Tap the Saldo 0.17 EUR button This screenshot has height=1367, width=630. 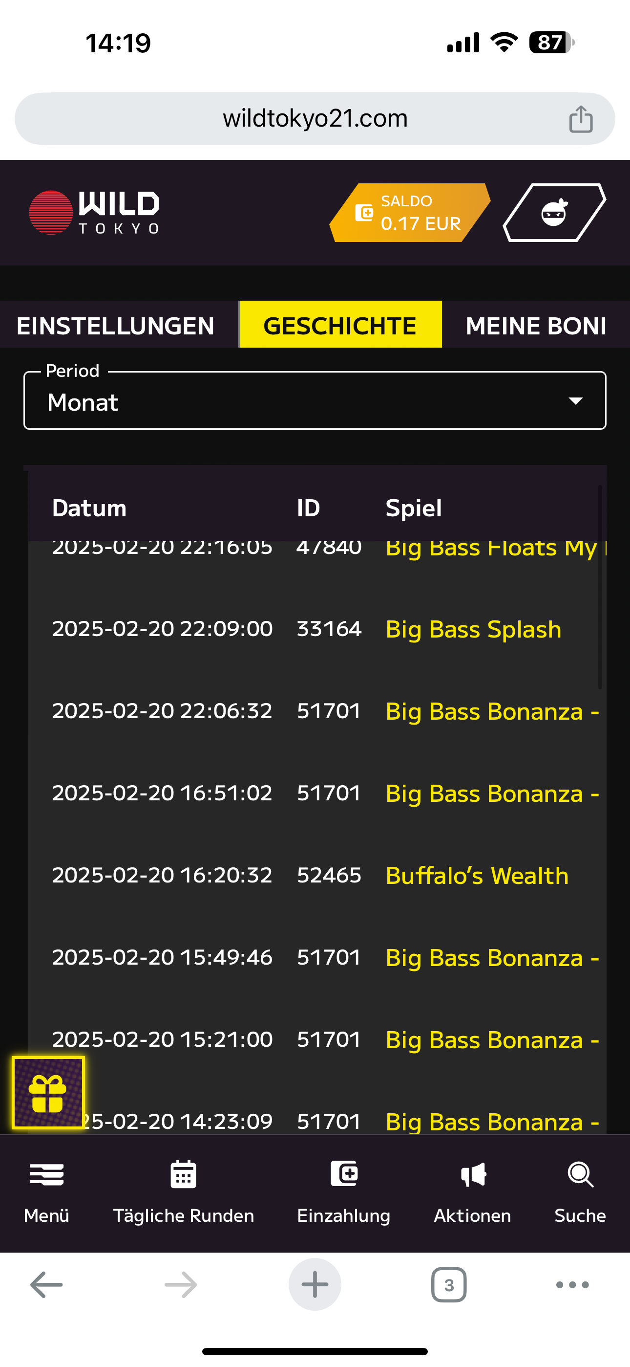point(409,213)
